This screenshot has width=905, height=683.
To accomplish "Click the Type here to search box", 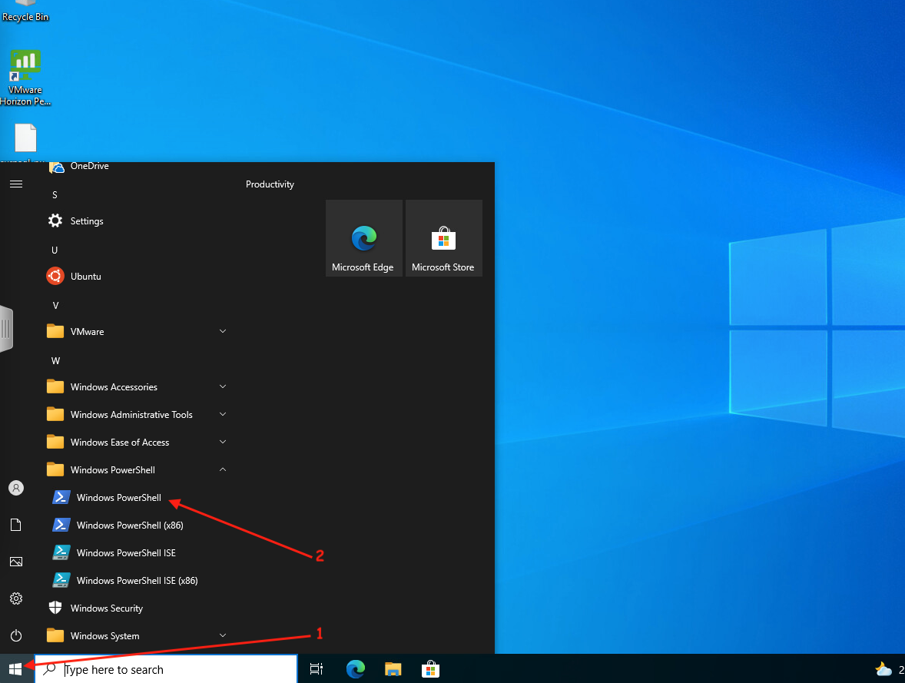I will point(177,669).
